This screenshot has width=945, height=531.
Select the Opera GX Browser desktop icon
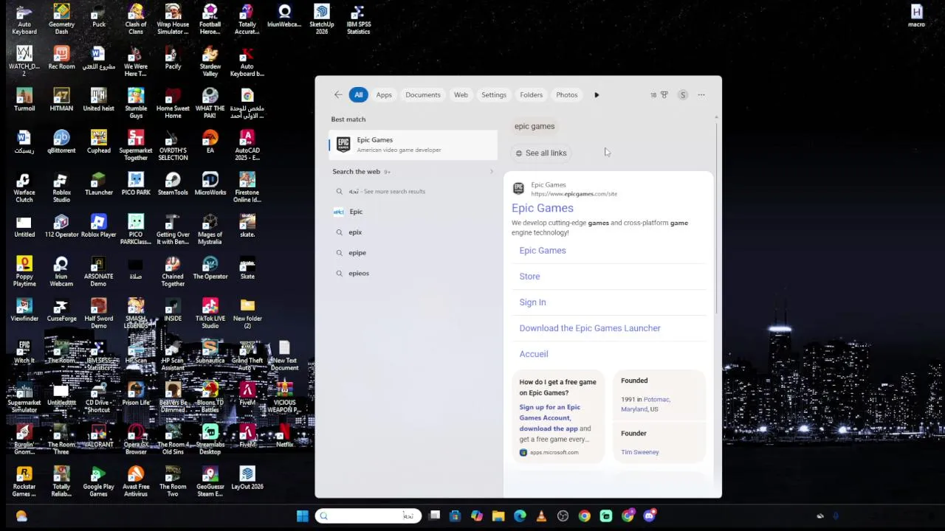[x=136, y=440]
